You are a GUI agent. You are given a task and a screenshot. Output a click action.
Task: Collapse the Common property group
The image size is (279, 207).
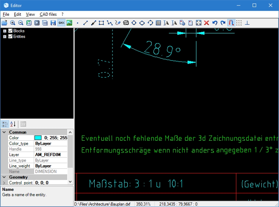pyautogui.click(x=4, y=132)
